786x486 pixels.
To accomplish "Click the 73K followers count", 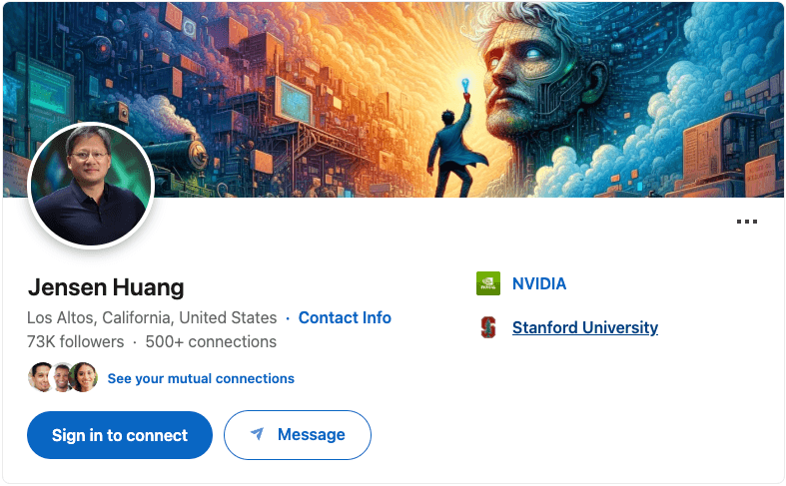I will 75,341.
